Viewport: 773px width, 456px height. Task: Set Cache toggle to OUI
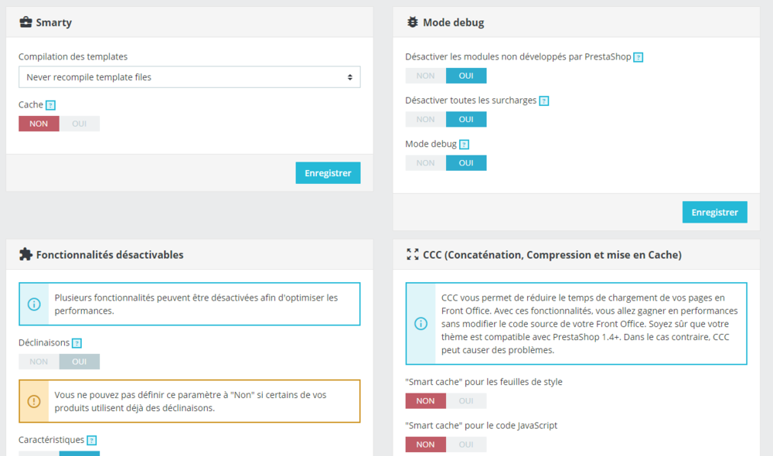pyautogui.click(x=80, y=124)
